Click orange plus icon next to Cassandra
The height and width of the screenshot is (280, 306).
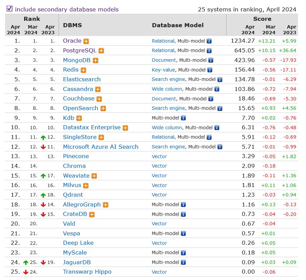(98, 89)
